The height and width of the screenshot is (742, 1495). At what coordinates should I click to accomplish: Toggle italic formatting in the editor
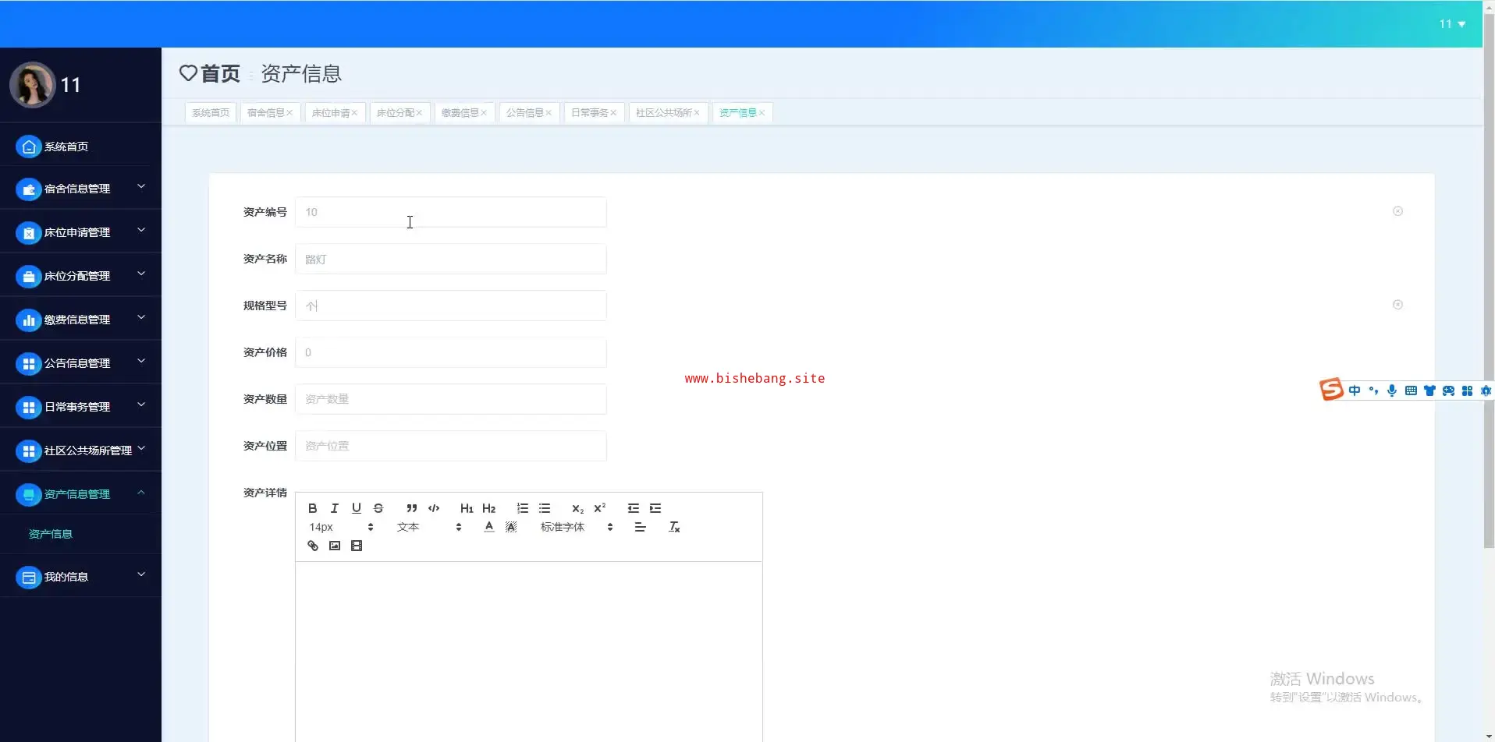(x=335, y=508)
